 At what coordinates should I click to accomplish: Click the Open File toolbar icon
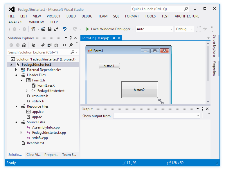click(x=43, y=29)
